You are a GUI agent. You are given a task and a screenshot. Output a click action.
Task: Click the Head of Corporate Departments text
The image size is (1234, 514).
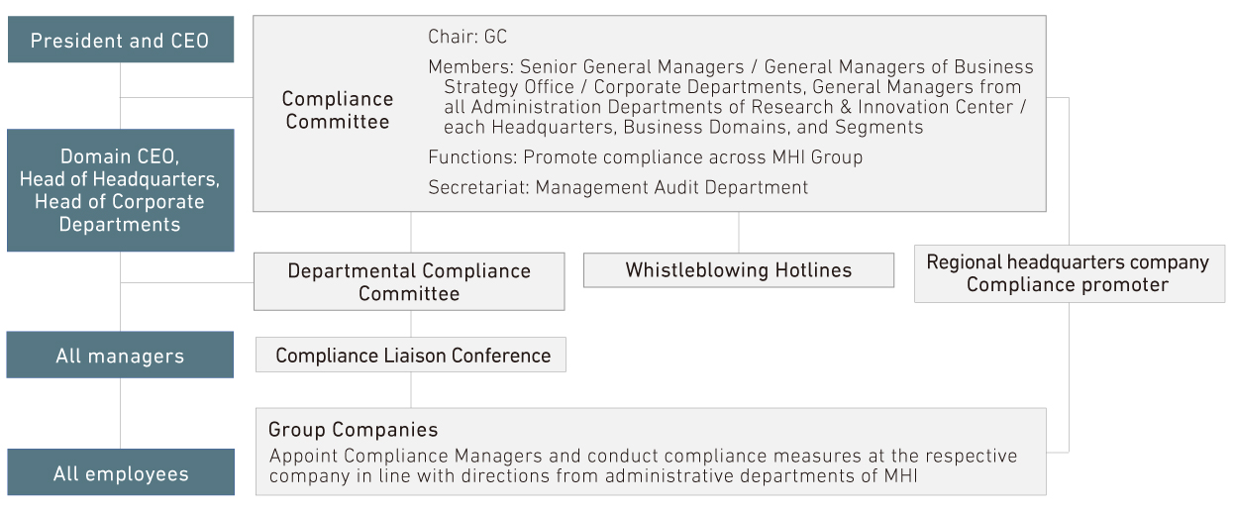120,213
